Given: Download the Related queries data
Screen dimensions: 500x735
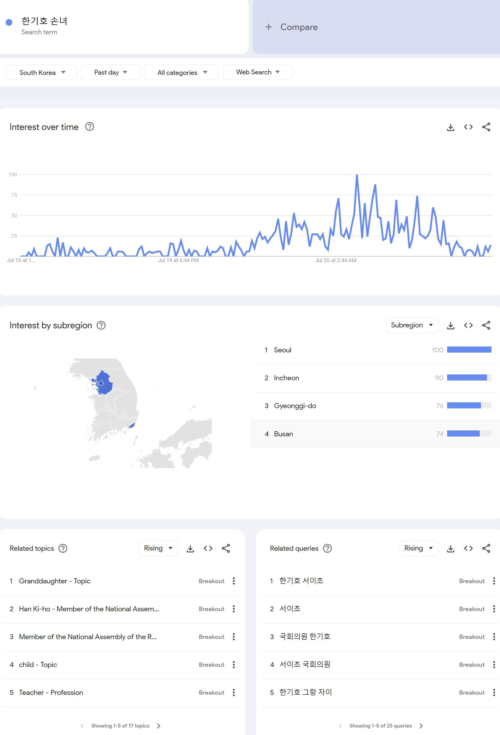Looking at the screenshot, I should pyautogui.click(x=450, y=548).
